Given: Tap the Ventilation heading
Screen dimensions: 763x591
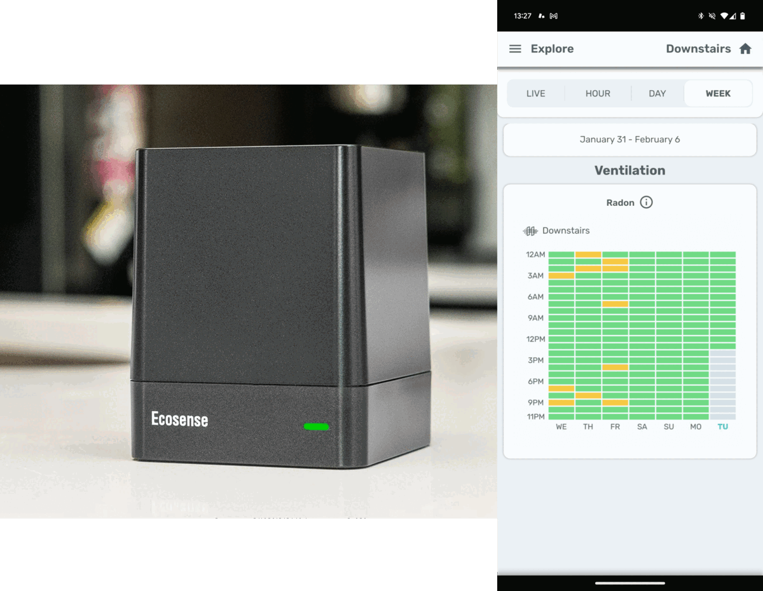Looking at the screenshot, I should [x=630, y=170].
